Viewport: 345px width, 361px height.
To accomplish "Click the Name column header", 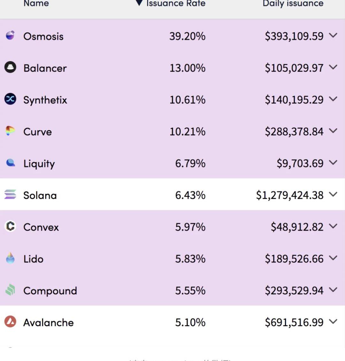I will (36, 4).
